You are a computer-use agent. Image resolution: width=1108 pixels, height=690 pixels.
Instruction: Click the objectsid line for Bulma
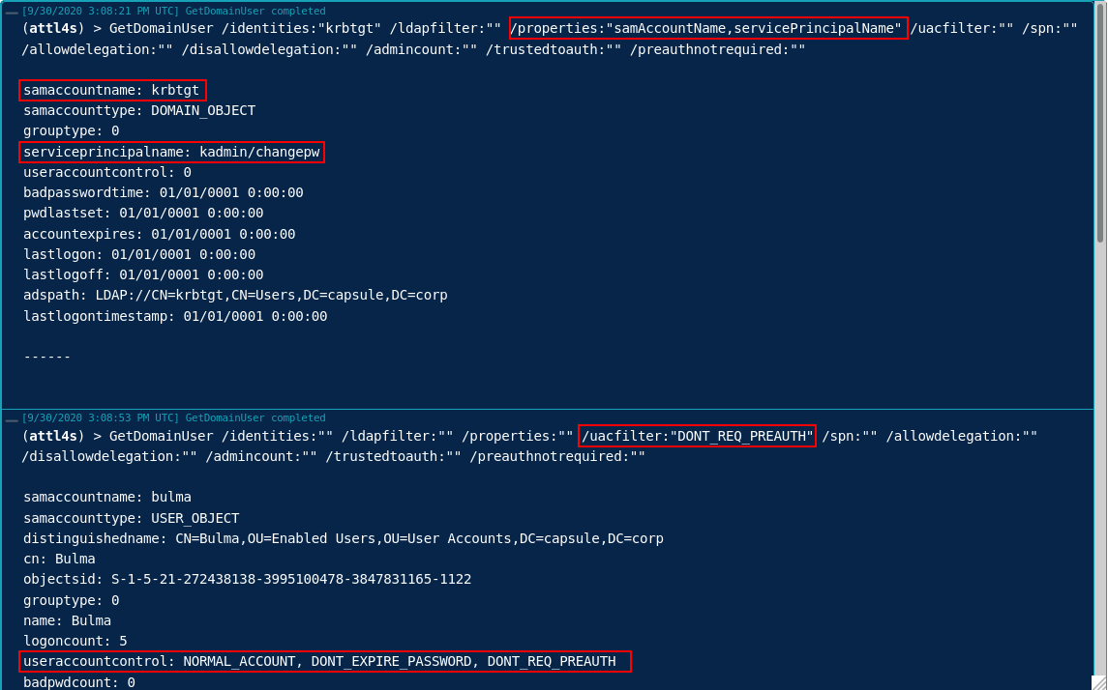tap(247, 579)
